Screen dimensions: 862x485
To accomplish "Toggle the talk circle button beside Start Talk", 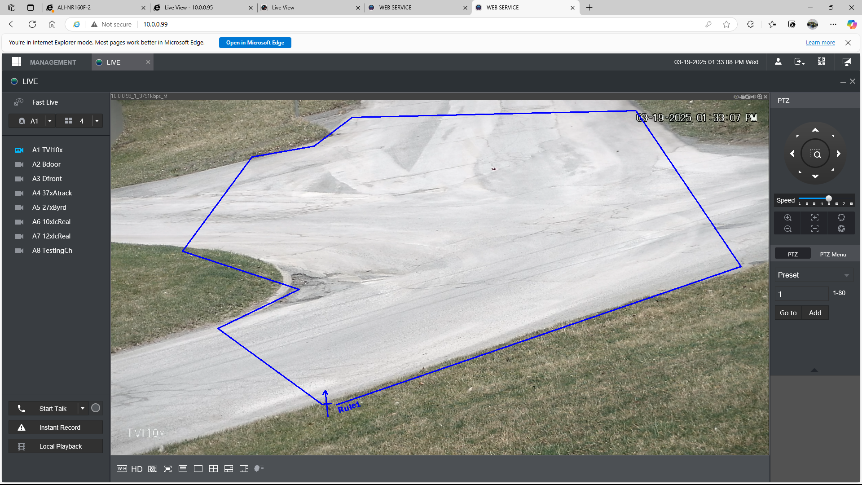I will pyautogui.click(x=96, y=408).
